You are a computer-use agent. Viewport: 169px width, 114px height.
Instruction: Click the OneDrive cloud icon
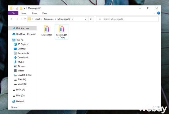[x=14, y=34]
